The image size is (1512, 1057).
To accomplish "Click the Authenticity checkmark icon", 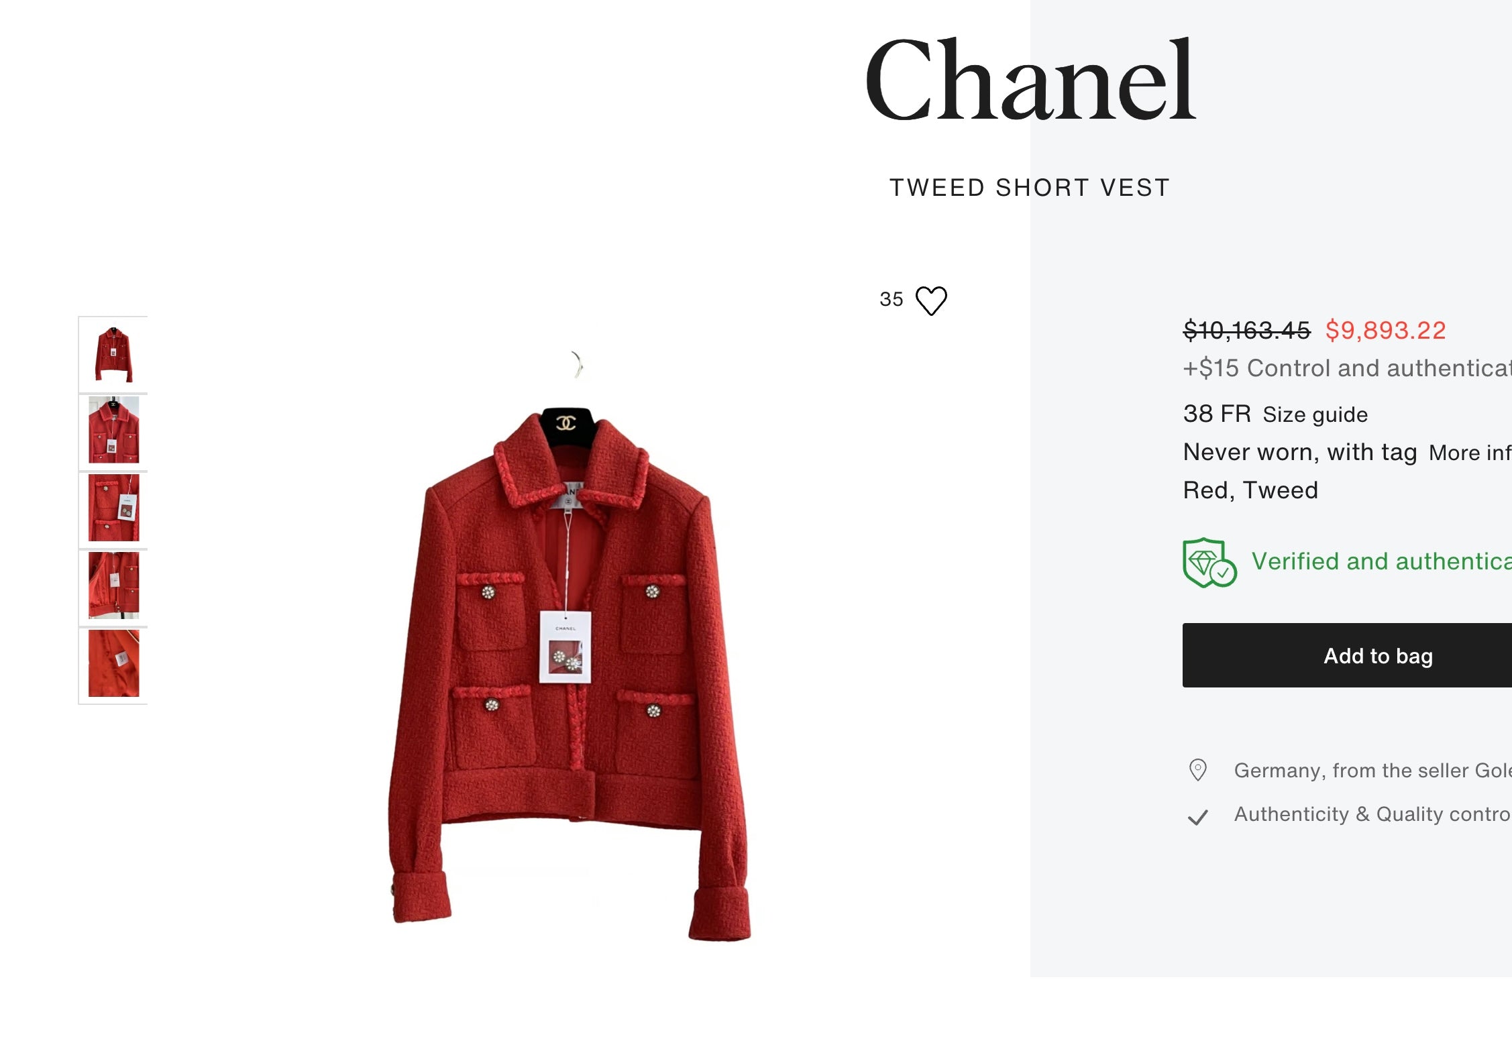I will (x=1198, y=817).
